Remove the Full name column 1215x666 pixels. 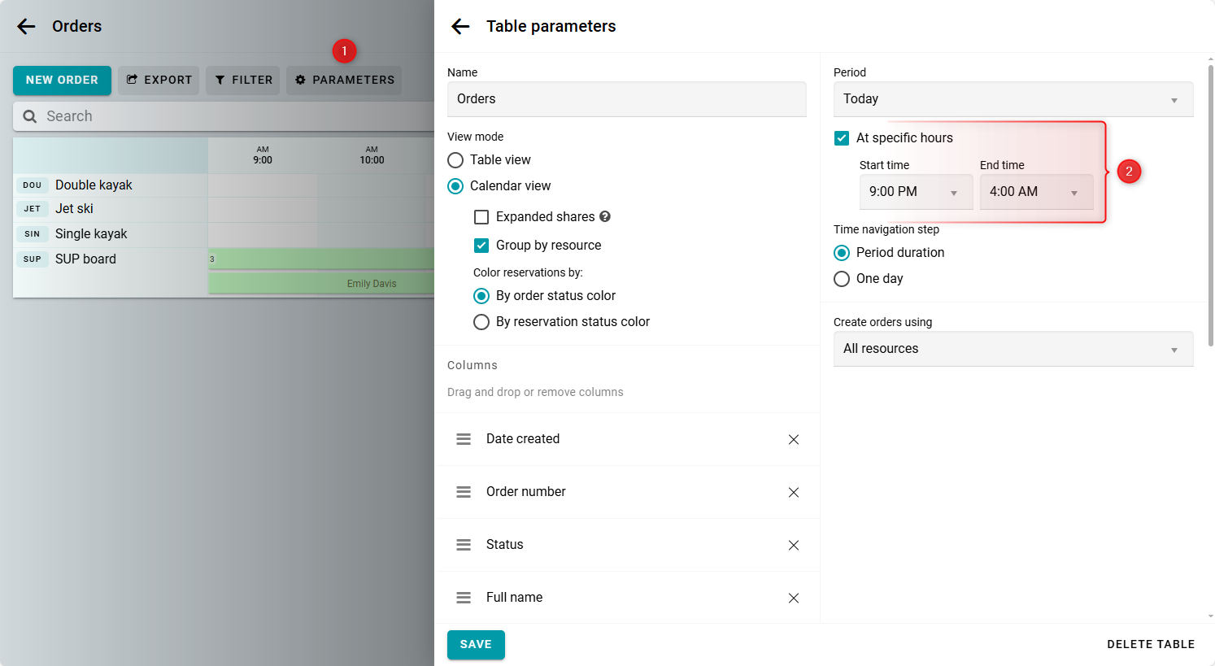(x=794, y=598)
